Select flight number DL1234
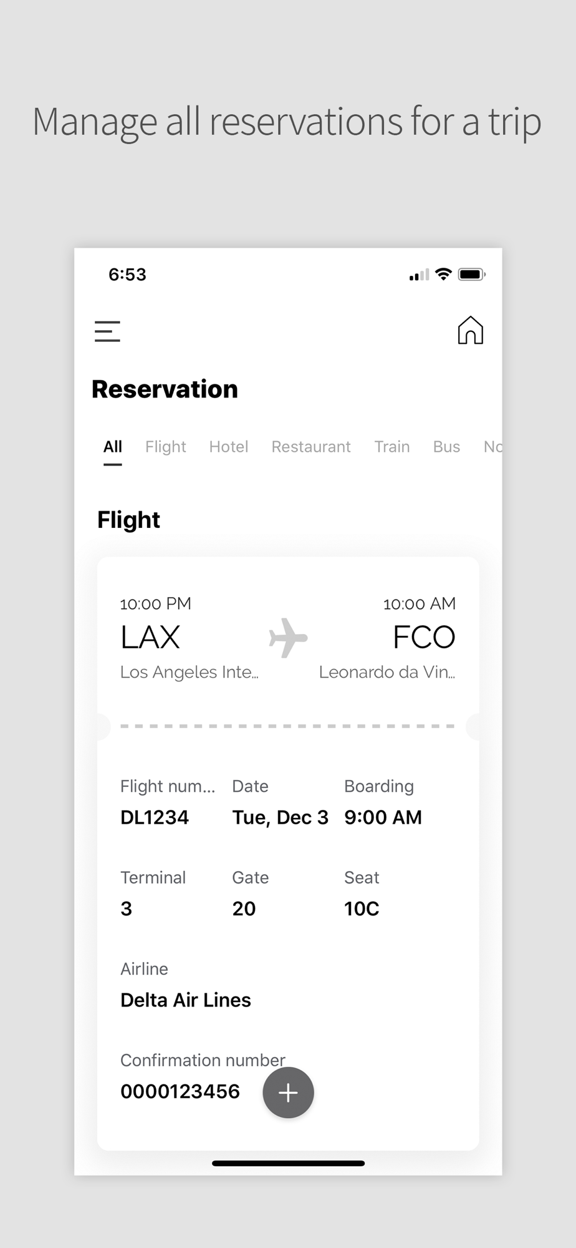576x1248 pixels. (155, 817)
